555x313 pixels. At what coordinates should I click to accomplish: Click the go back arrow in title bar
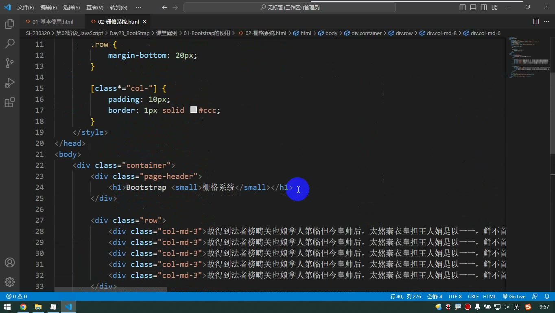click(x=164, y=7)
